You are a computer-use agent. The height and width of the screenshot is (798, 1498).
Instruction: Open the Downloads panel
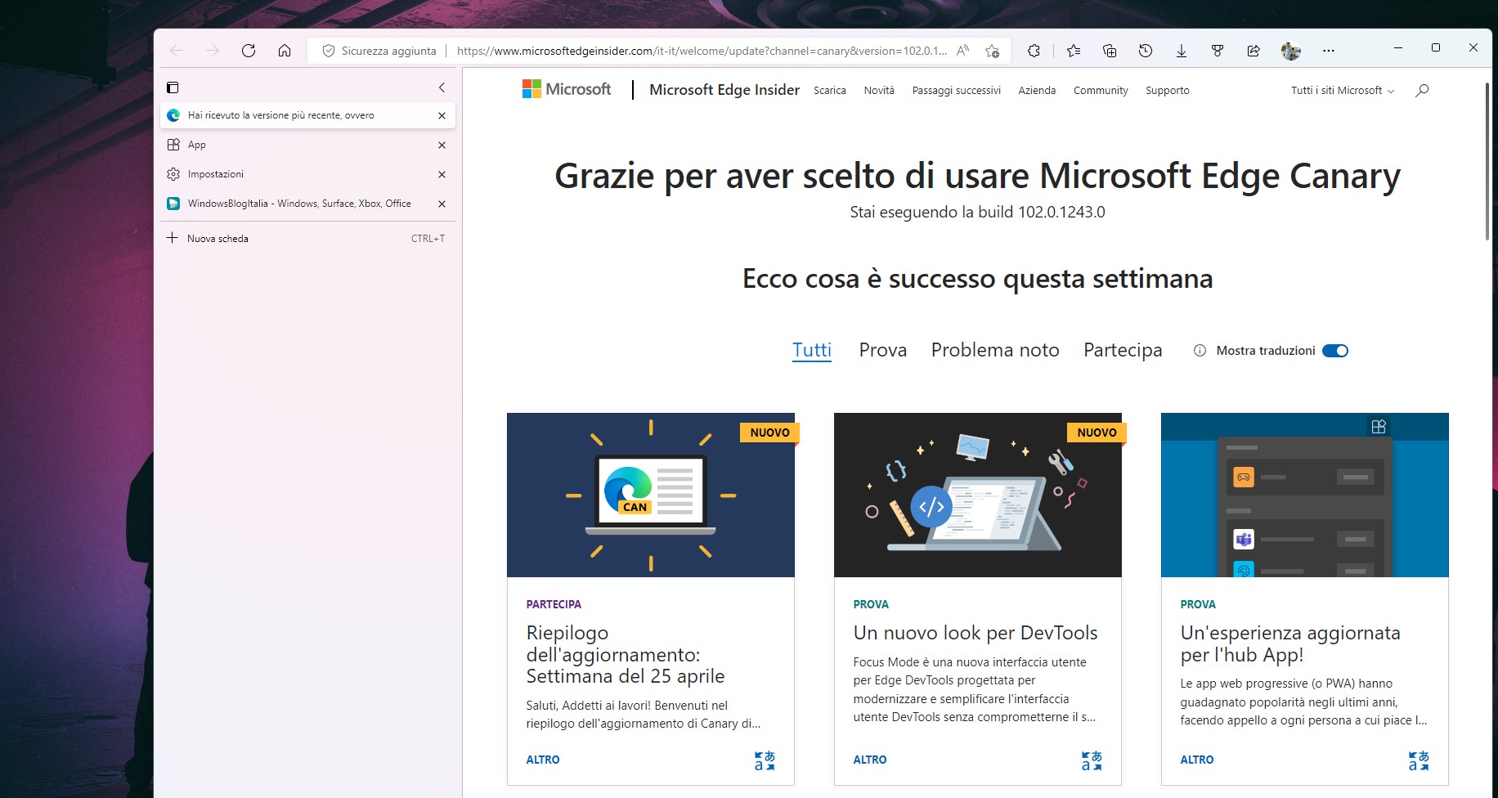pos(1182,51)
